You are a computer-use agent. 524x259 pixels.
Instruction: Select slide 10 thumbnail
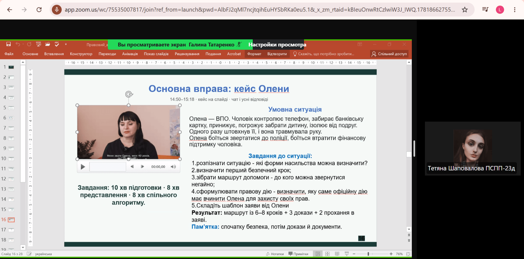11,159
